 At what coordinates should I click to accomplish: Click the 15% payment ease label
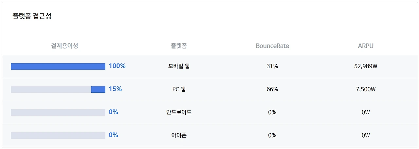pos(115,89)
